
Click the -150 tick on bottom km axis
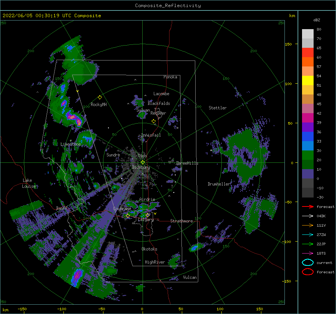pyautogui.click(x=22, y=309)
